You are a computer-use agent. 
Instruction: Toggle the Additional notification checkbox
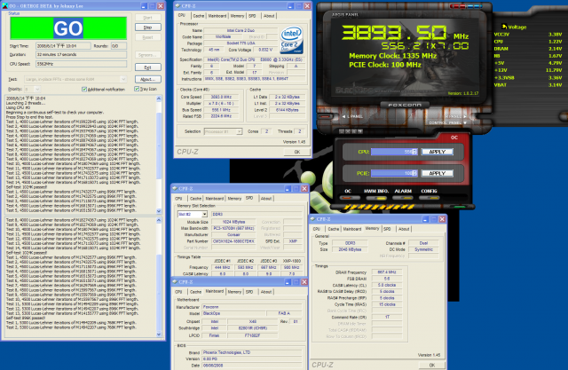84,89
